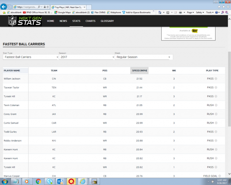Open the Season 2017 dropdown

click(x=86, y=57)
